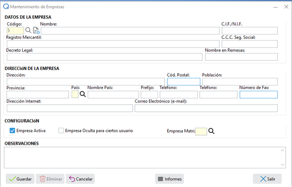Uncheck the Empresa Activa checkbox
This screenshot has width=292, height=187.
coord(12,130)
